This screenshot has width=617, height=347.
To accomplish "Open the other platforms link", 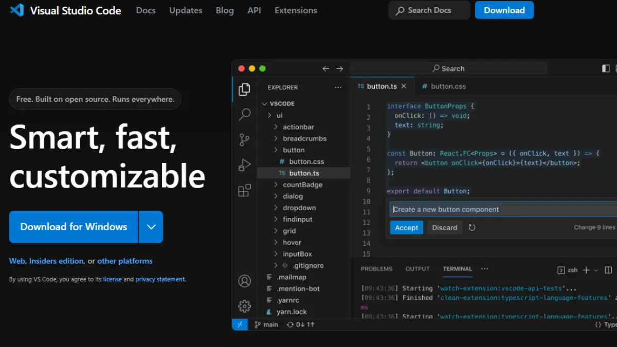I will (125, 261).
